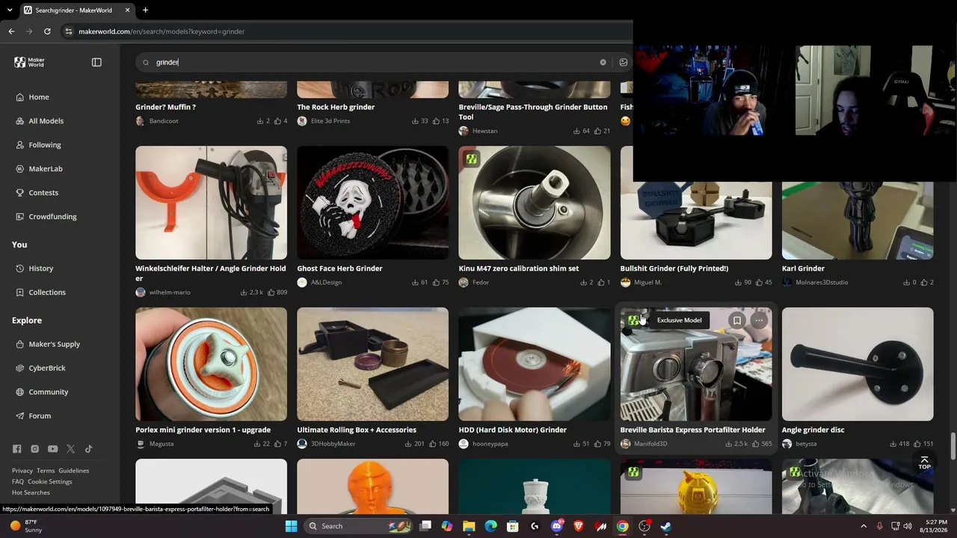957x538 pixels.
Task: Open the Hot Searches link
Action: (x=31, y=493)
